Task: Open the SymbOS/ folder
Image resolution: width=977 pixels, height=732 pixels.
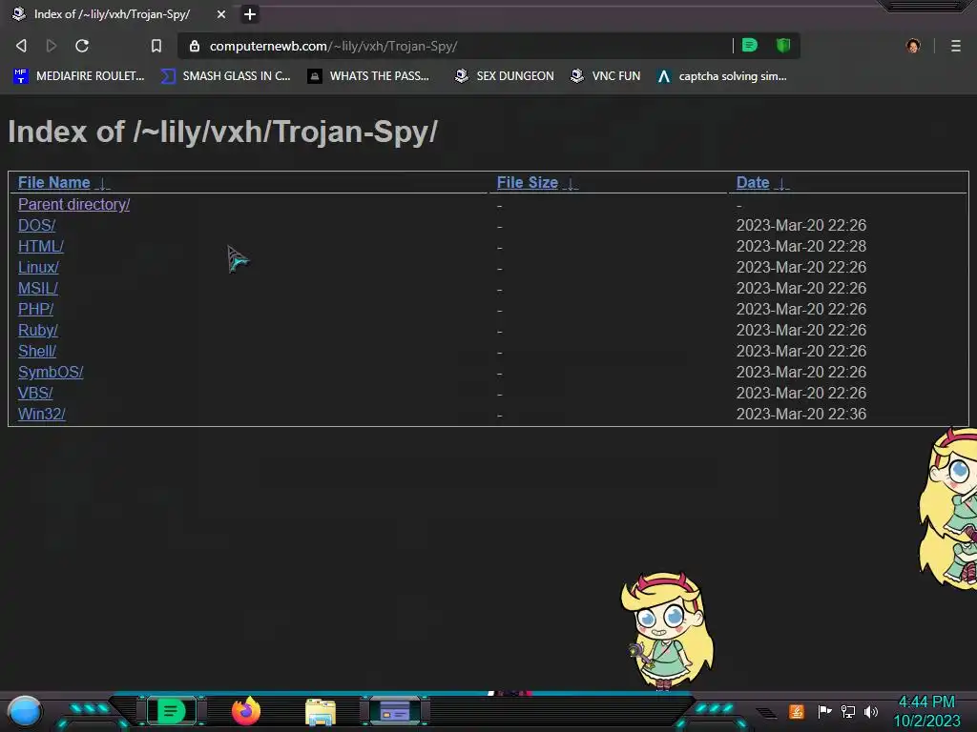Action: 51,373
